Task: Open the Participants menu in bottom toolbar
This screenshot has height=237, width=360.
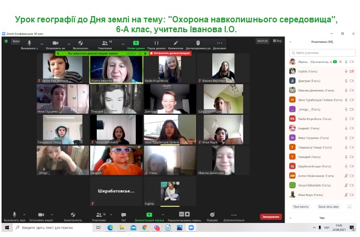Action: point(98,215)
